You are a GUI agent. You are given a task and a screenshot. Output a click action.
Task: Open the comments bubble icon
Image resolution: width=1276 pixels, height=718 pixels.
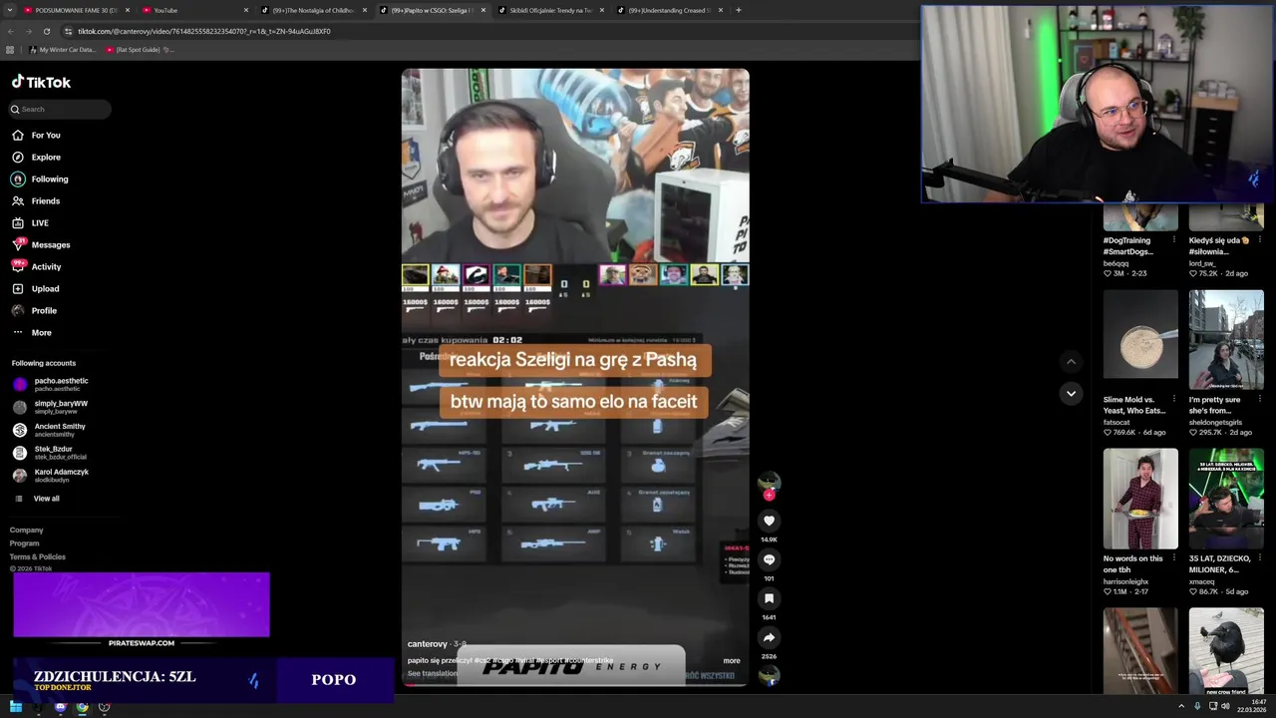click(769, 559)
